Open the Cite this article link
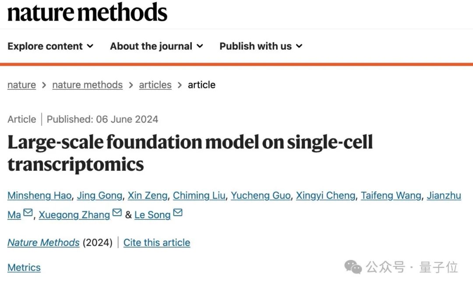 click(157, 242)
